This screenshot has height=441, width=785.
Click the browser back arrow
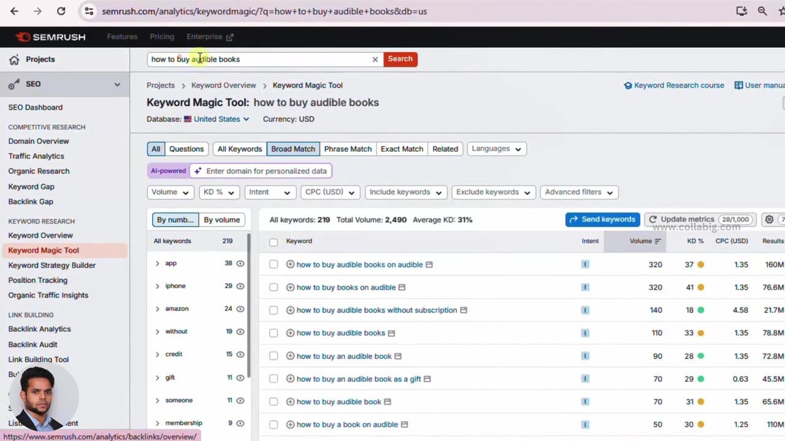(14, 11)
